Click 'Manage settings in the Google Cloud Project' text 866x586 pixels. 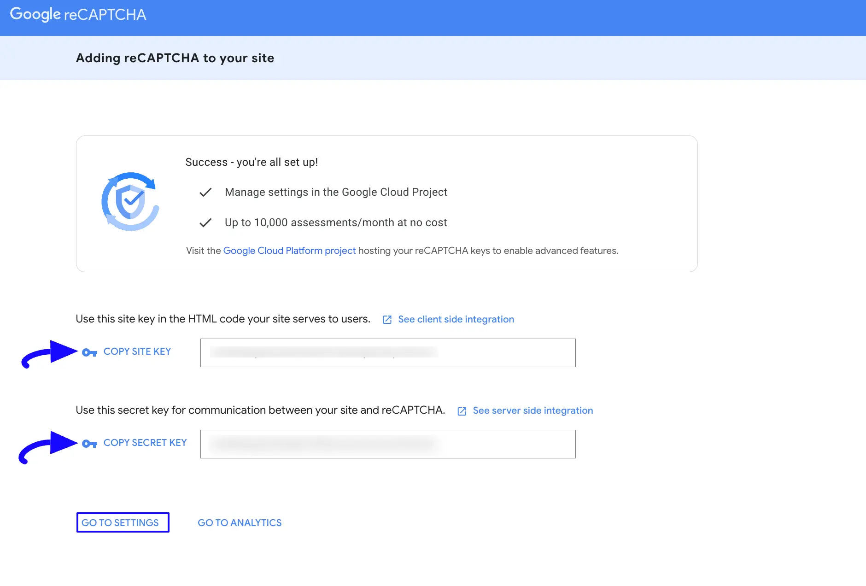pyautogui.click(x=336, y=192)
